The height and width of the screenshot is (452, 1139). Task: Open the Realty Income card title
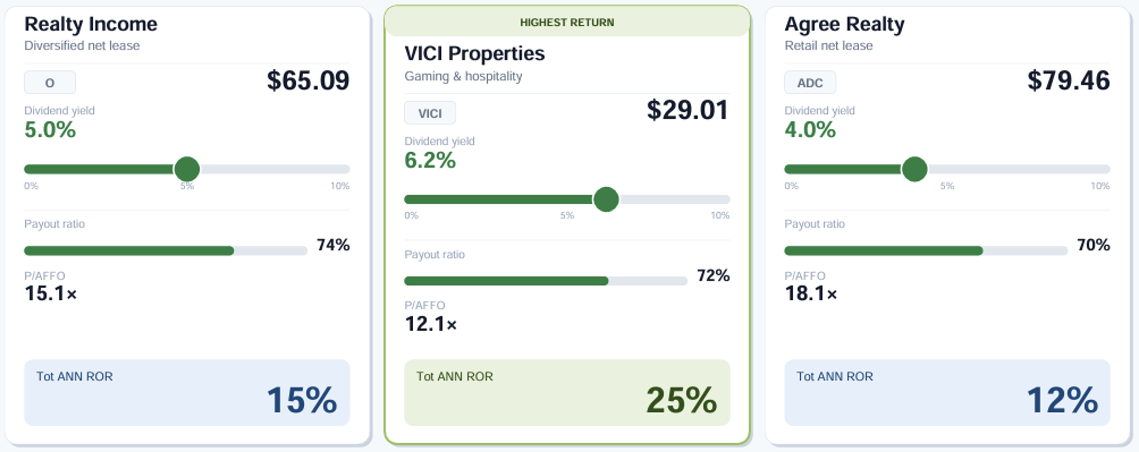(91, 24)
